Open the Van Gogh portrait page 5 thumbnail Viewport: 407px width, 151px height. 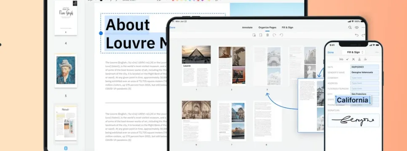66,71
